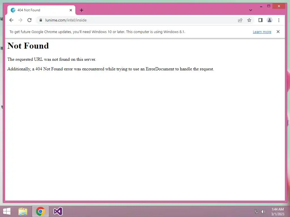
Task: Click the ErrorDocument sentence text
Action: click(x=111, y=69)
